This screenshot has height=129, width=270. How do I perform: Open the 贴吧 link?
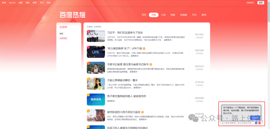pos(34,3)
